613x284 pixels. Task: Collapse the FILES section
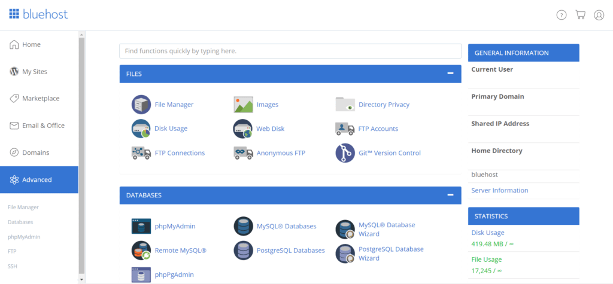(x=450, y=74)
